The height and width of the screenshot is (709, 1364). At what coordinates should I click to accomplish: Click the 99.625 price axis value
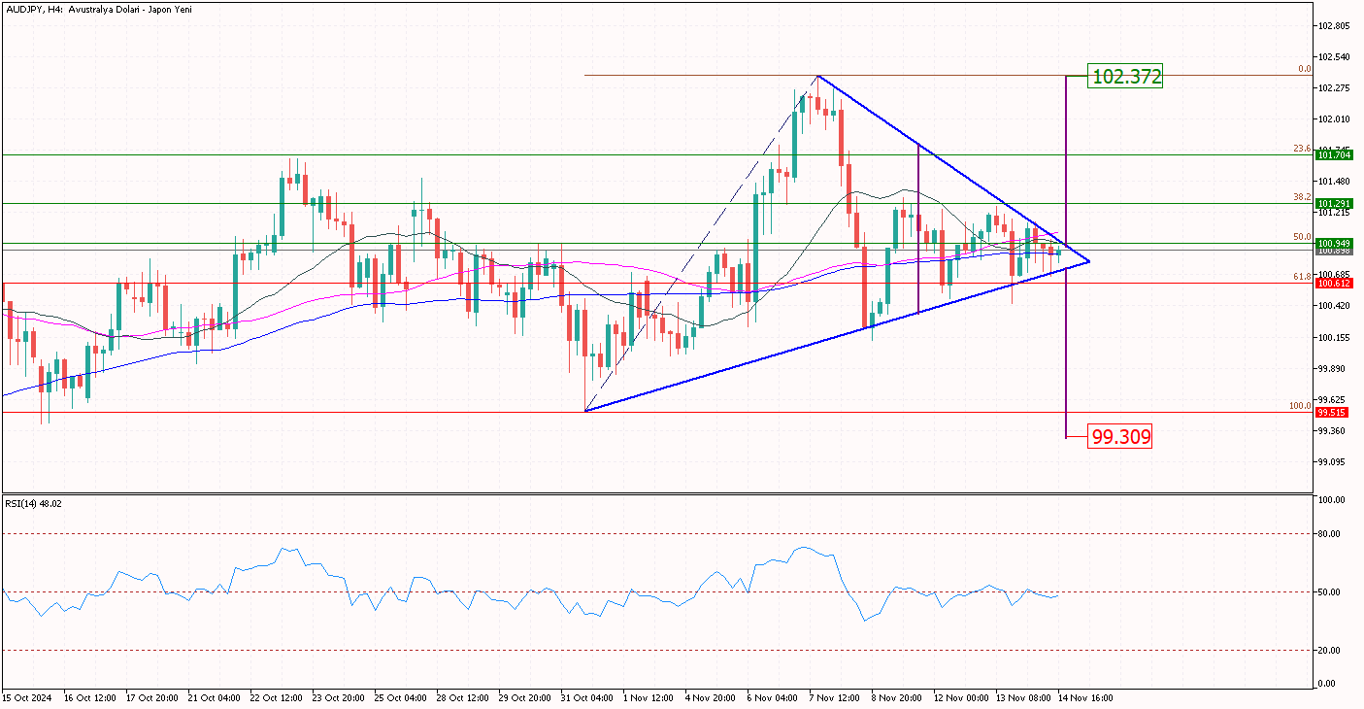(x=1333, y=399)
